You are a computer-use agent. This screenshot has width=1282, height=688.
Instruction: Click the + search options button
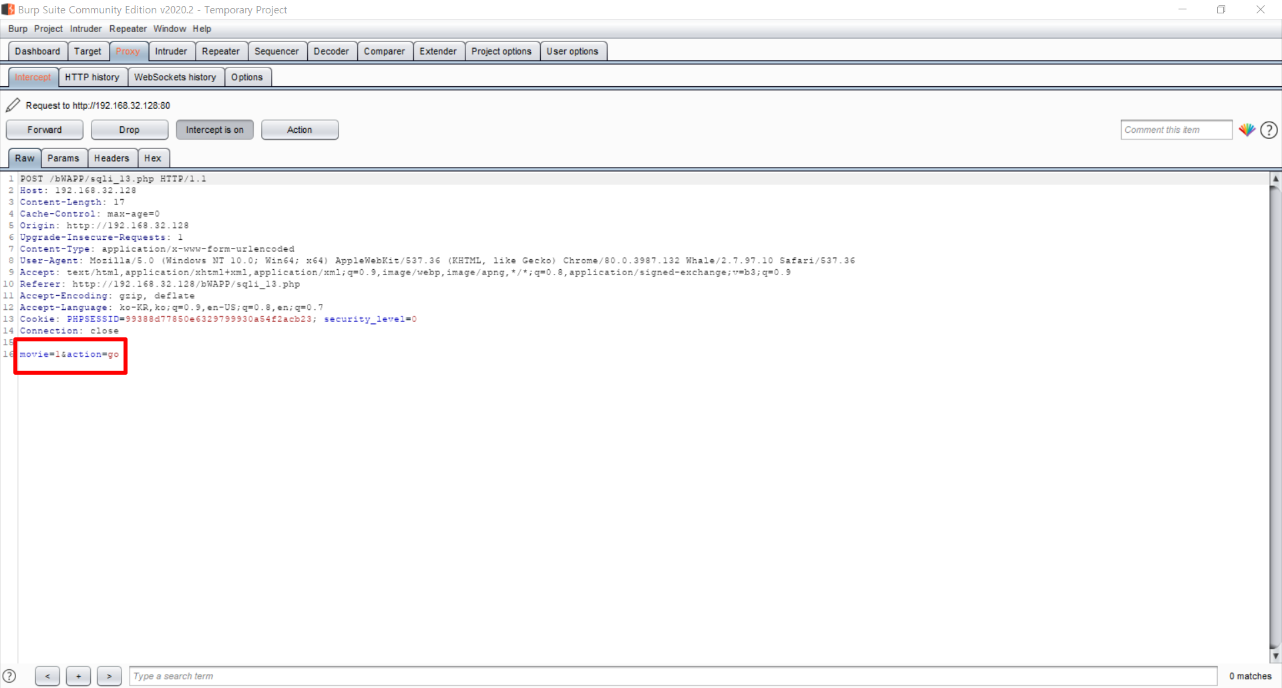point(78,676)
